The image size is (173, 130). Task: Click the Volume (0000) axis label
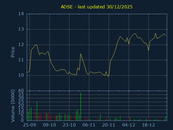click(x=13, y=105)
